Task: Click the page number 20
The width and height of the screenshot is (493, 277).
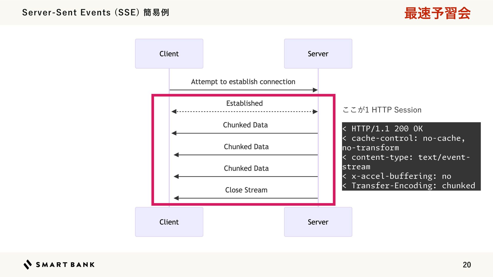Action: click(467, 265)
